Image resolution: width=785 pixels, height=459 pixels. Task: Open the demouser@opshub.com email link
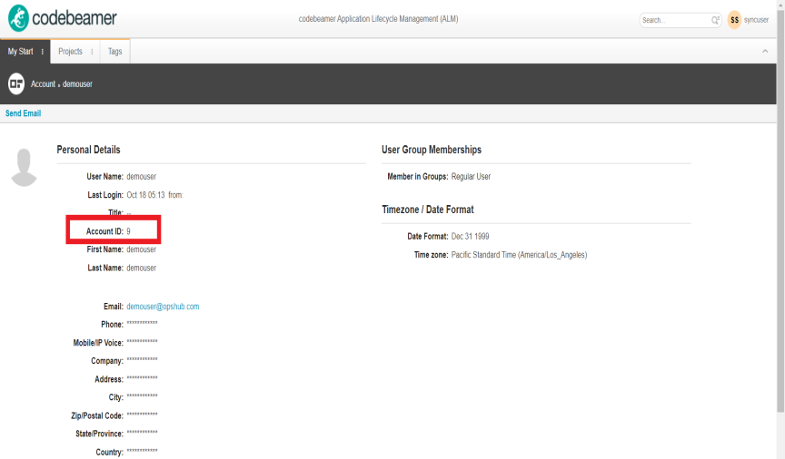[x=163, y=307]
